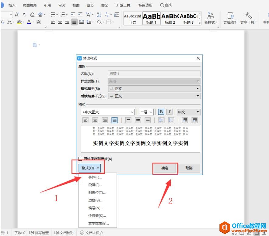This screenshot has height=236, width=269.
Task: Open the 格式(O) dropdown button
Action: 89,168
